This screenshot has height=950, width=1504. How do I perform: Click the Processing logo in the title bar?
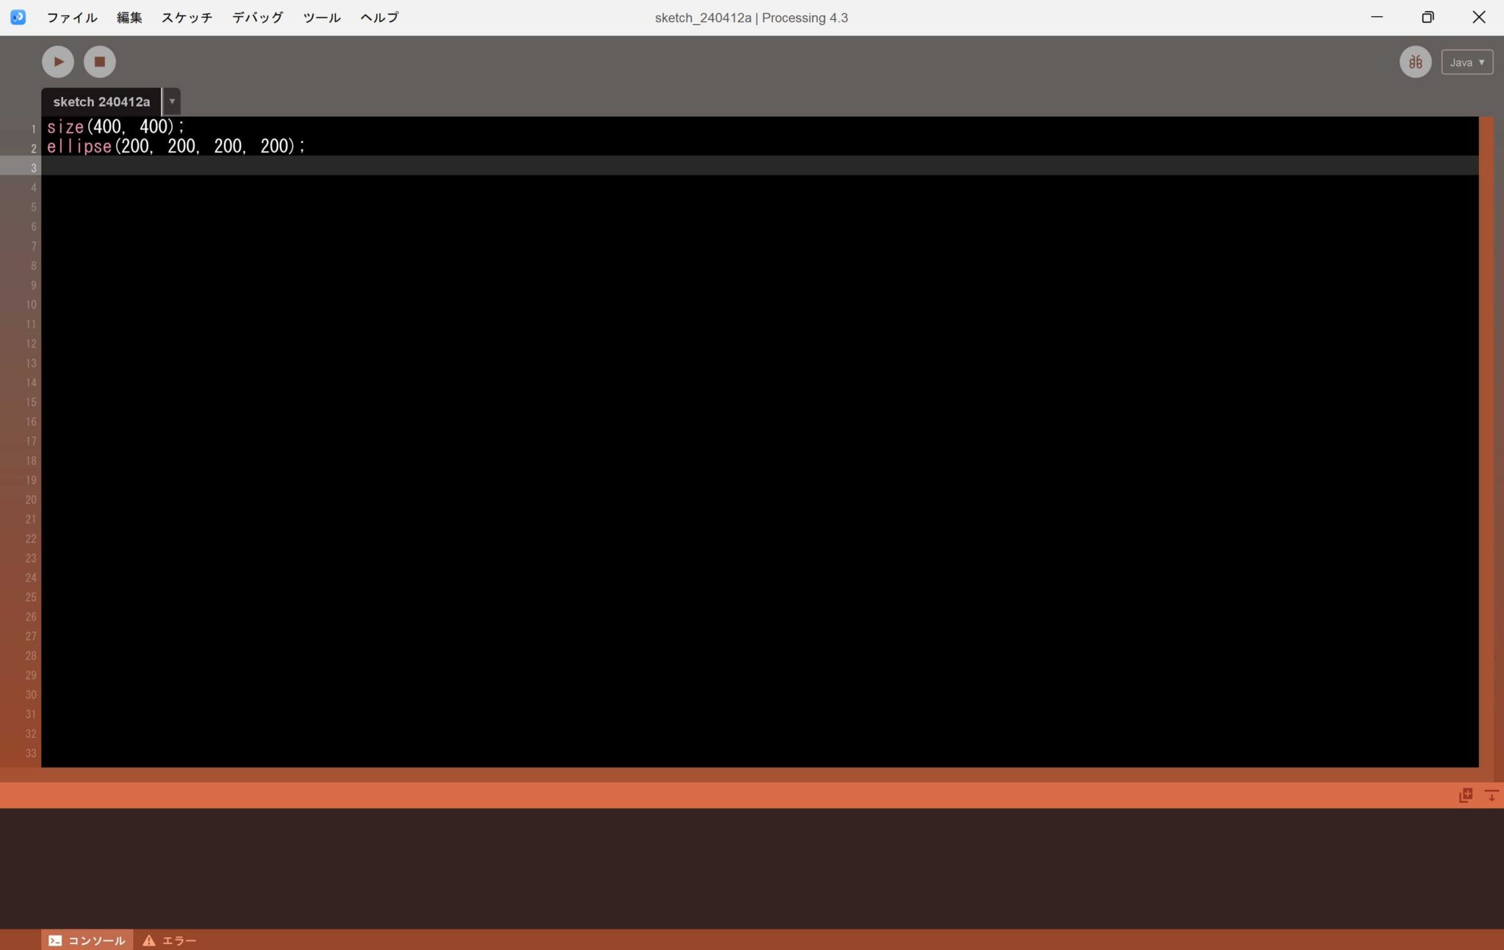pyautogui.click(x=17, y=17)
